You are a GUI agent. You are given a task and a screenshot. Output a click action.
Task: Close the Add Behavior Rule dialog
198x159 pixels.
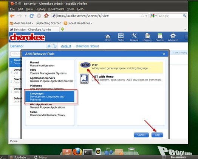pyautogui.click(x=164, y=54)
